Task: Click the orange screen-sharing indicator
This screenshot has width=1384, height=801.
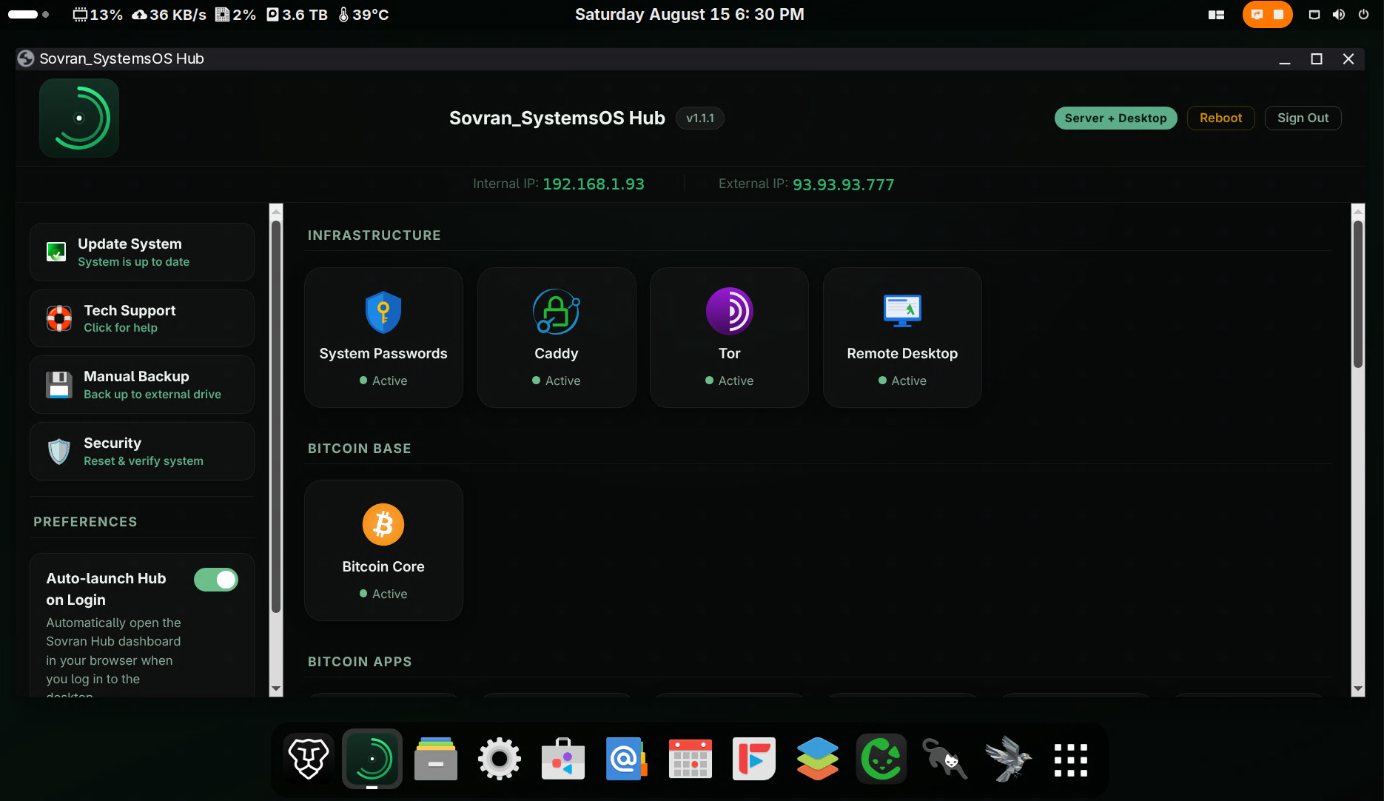Action: pos(1267,15)
